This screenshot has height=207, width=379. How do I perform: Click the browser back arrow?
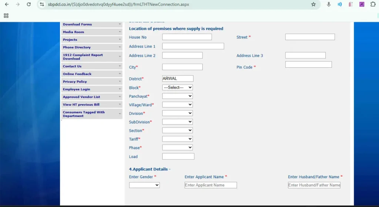click(x=7, y=4)
